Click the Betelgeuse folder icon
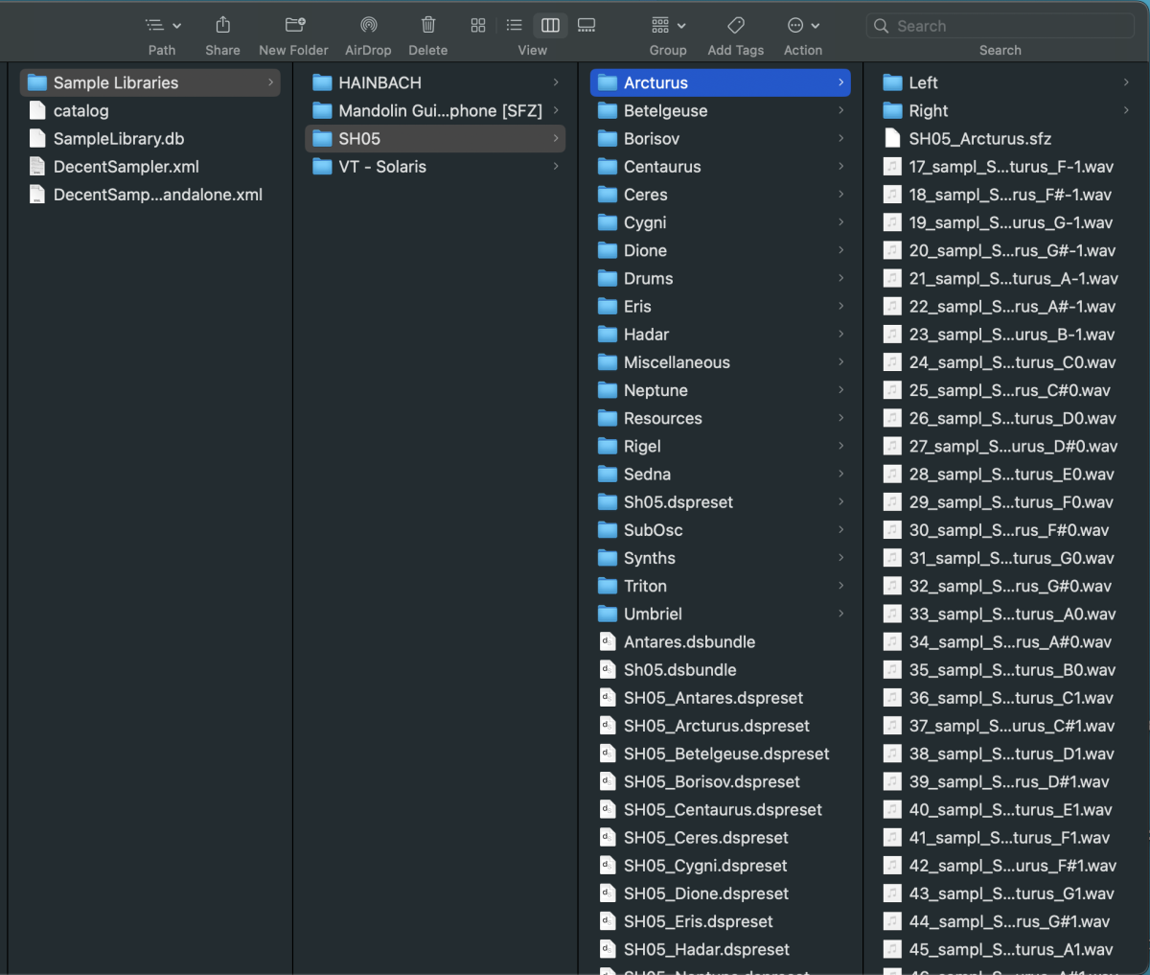1150x975 pixels. tap(608, 111)
